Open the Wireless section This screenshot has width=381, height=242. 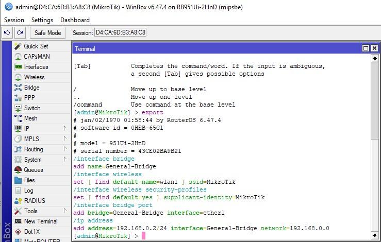[34, 77]
